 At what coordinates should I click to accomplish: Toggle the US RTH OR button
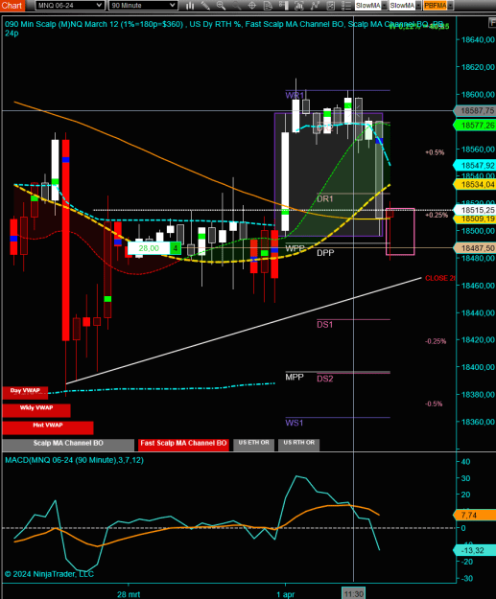click(x=299, y=445)
